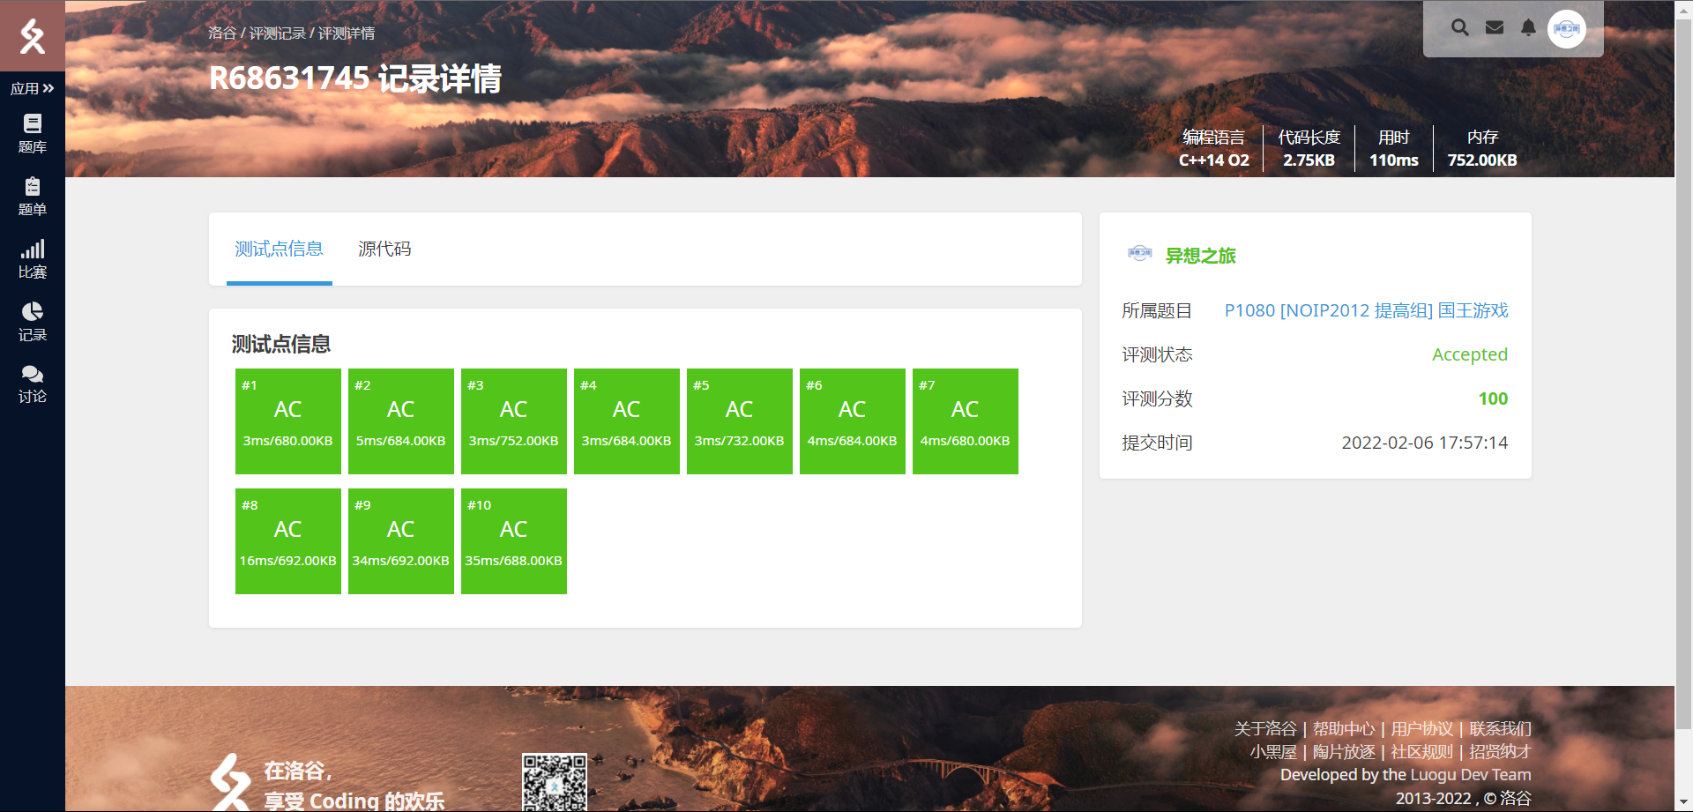Open the 题单 problem list icon
Image resolution: width=1693 pixels, height=812 pixels.
point(33,196)
